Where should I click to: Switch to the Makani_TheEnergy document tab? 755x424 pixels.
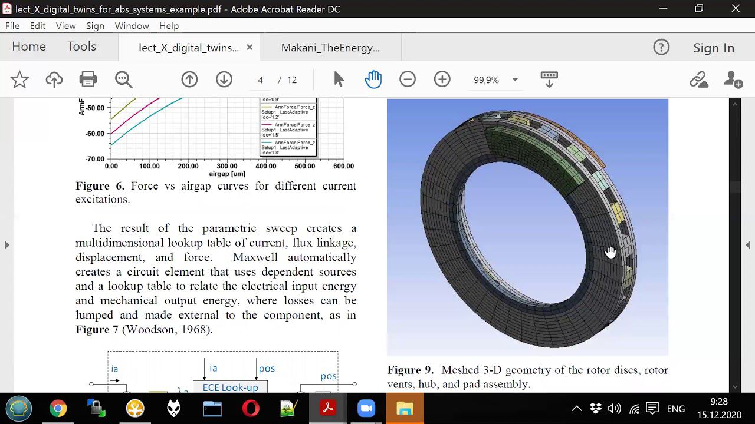pyautogui.click(x=330, y=48)
